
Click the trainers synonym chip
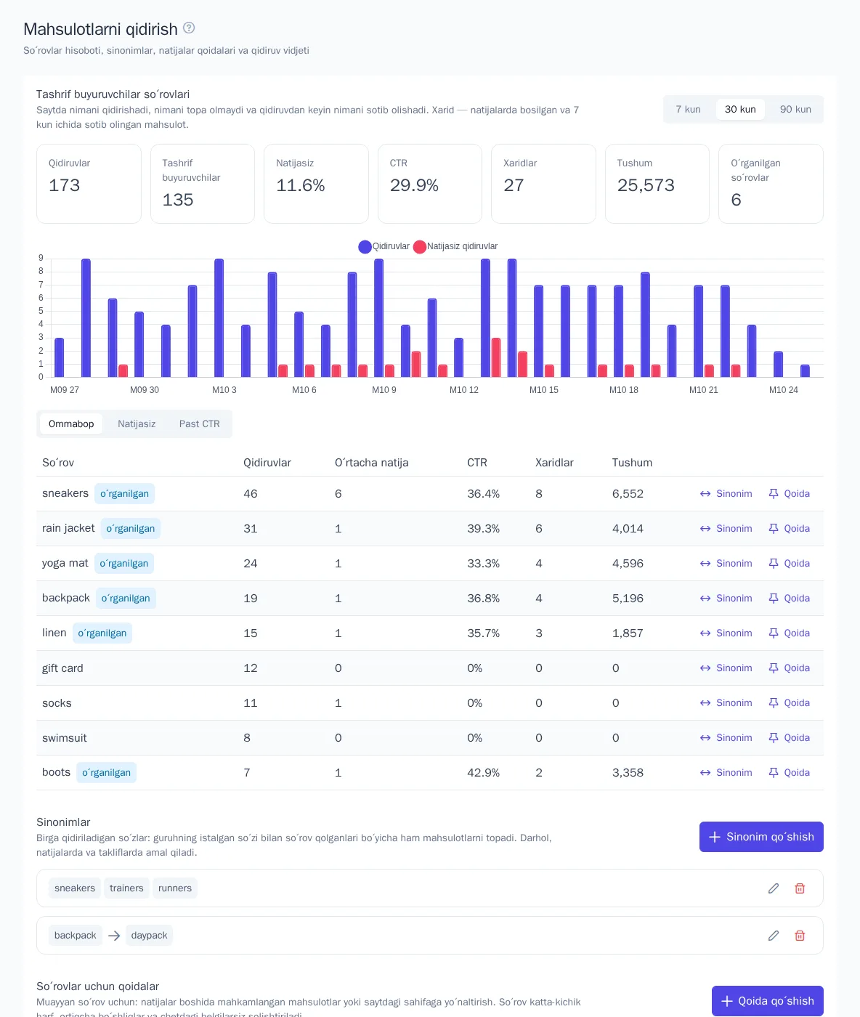[126, 888]
